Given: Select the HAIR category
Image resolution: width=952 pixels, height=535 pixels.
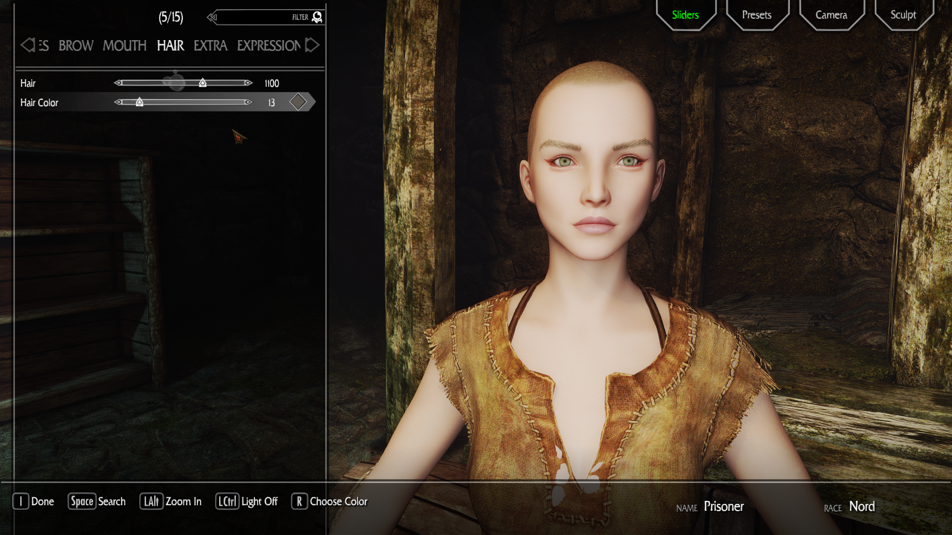Looking at the screenshot, I should [x=171, y=46].
